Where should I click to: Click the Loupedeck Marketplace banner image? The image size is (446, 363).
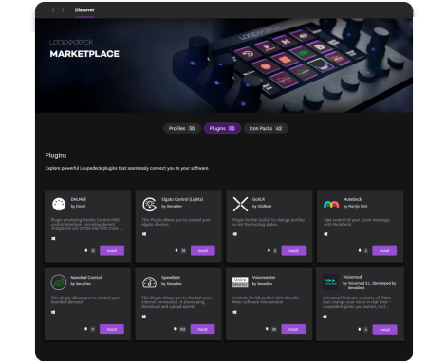click(x=224, y=65)
